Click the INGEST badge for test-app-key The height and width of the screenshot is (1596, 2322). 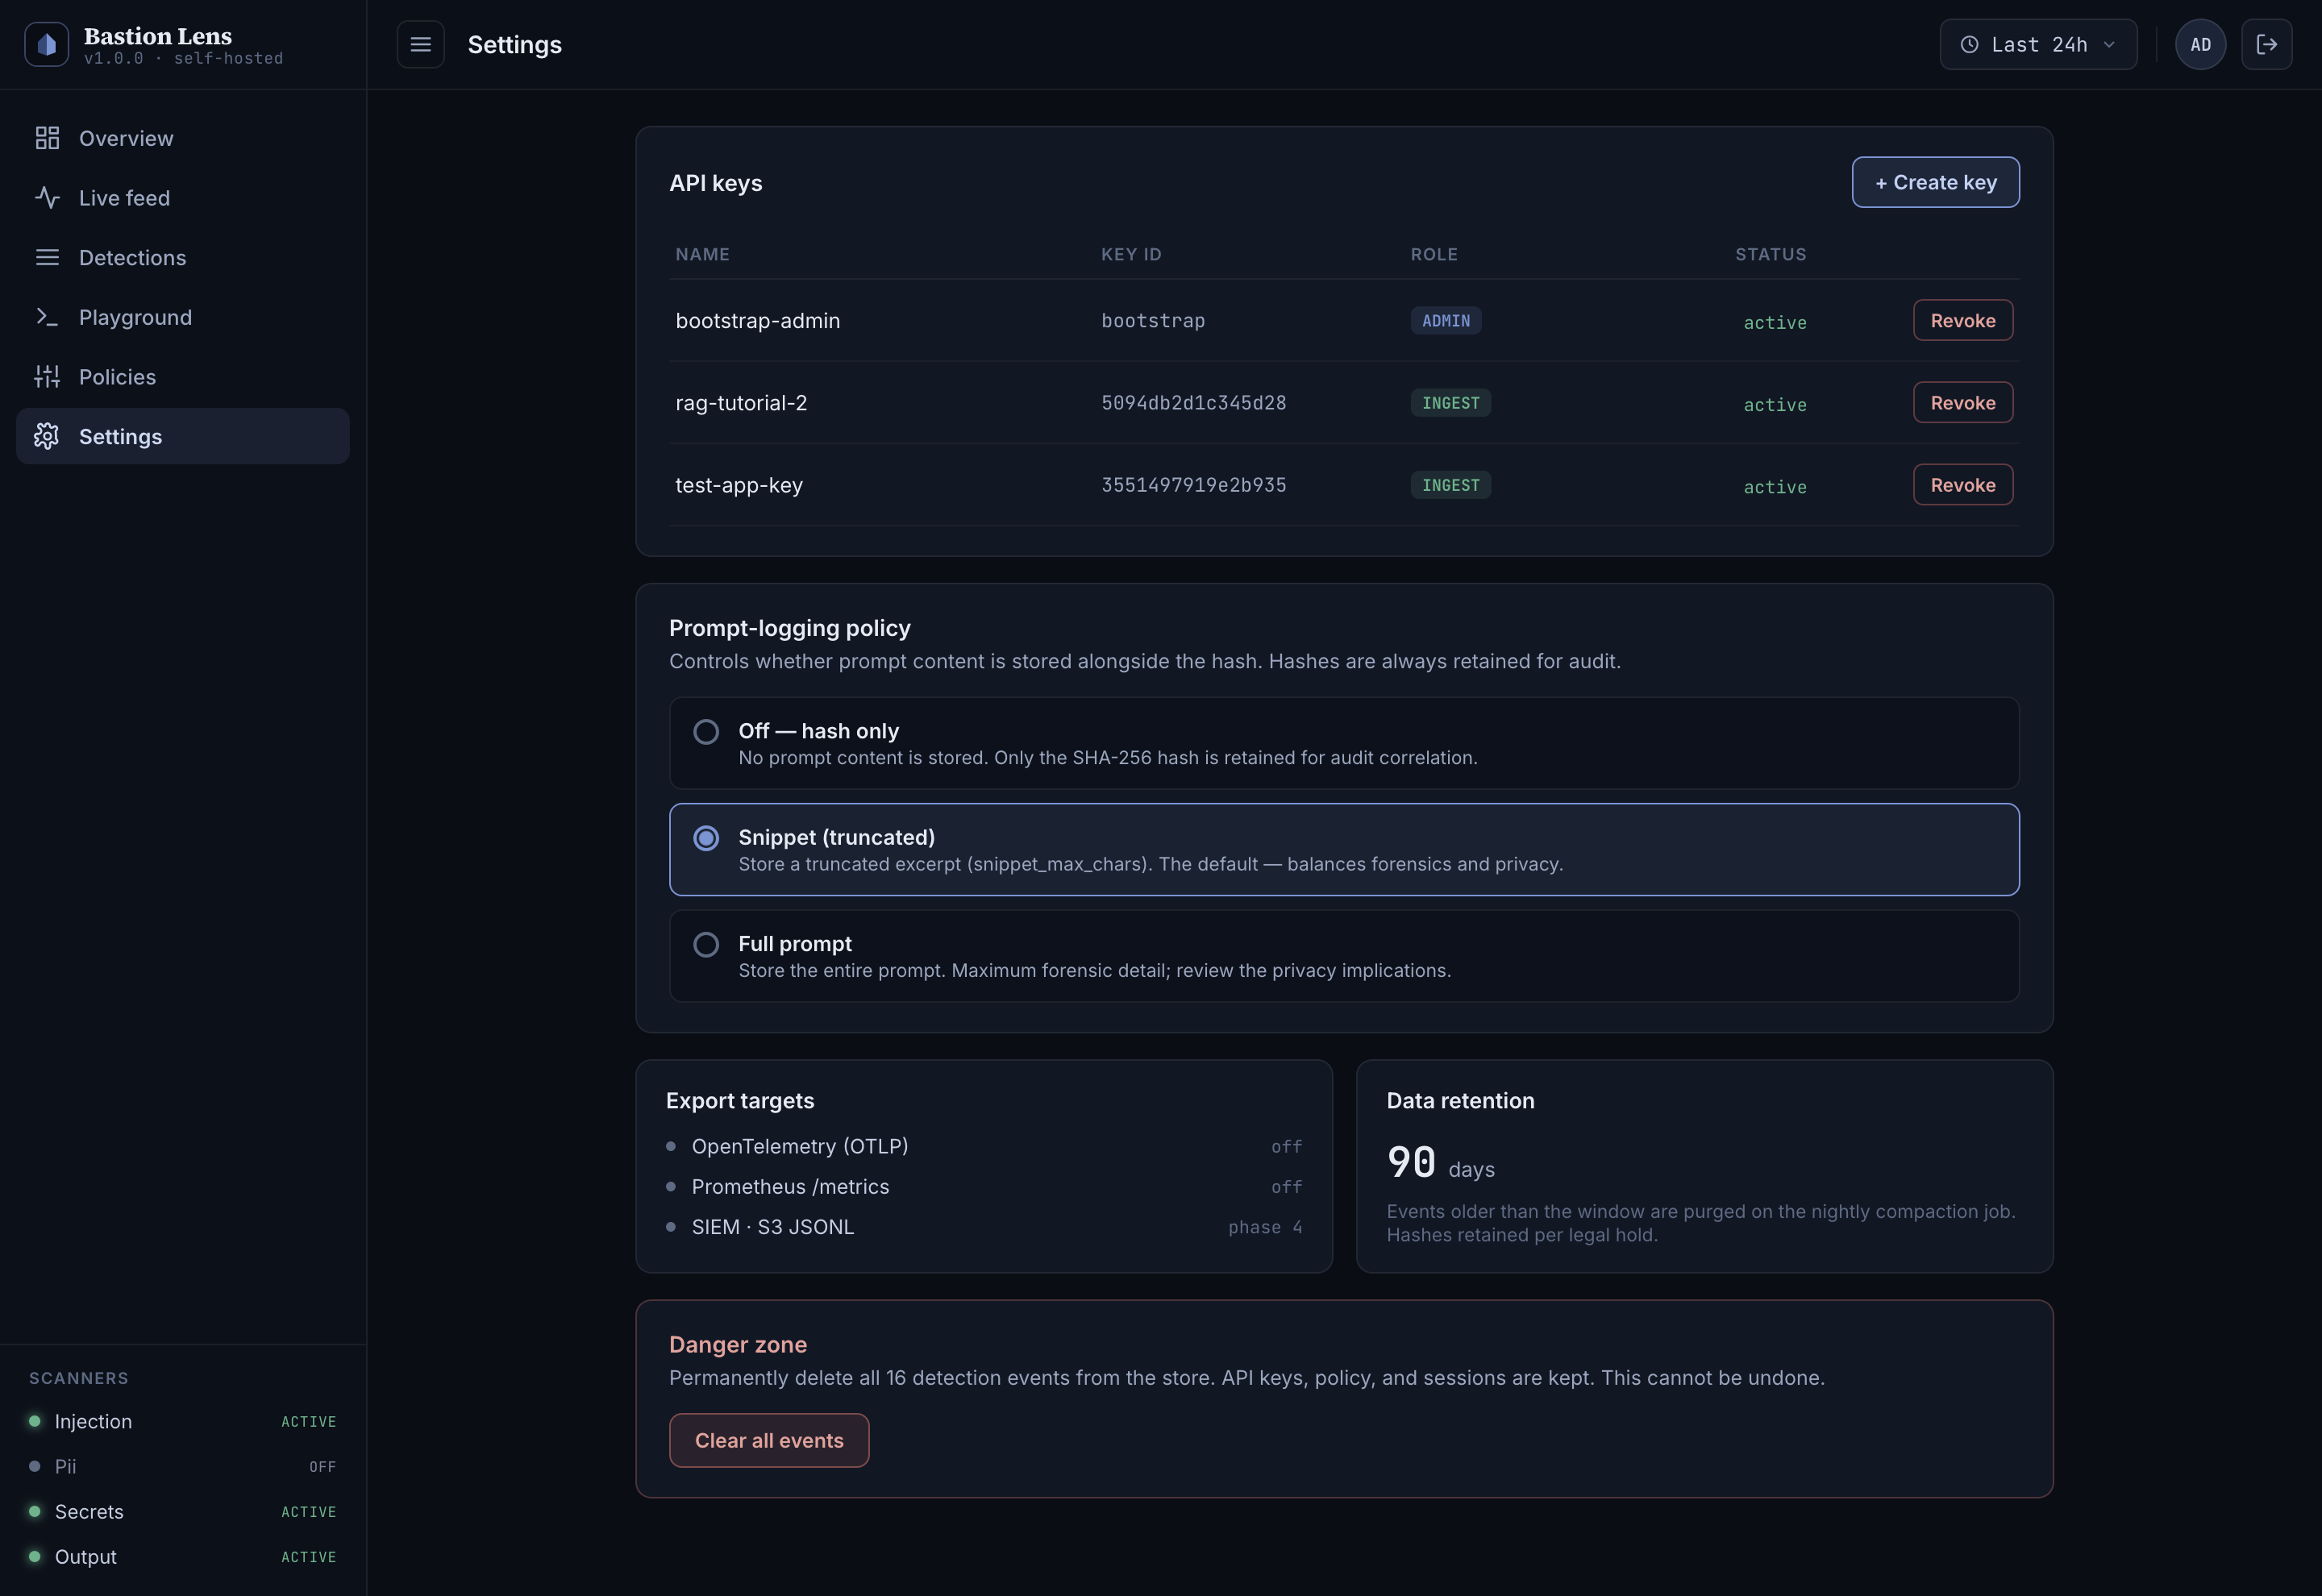click(x=1451, y=484)
